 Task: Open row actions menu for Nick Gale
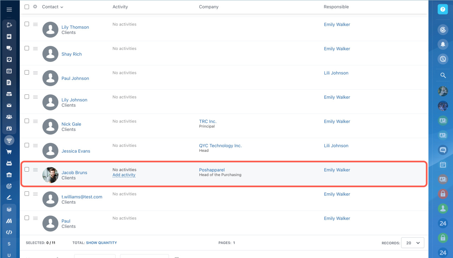pos(35,121)
